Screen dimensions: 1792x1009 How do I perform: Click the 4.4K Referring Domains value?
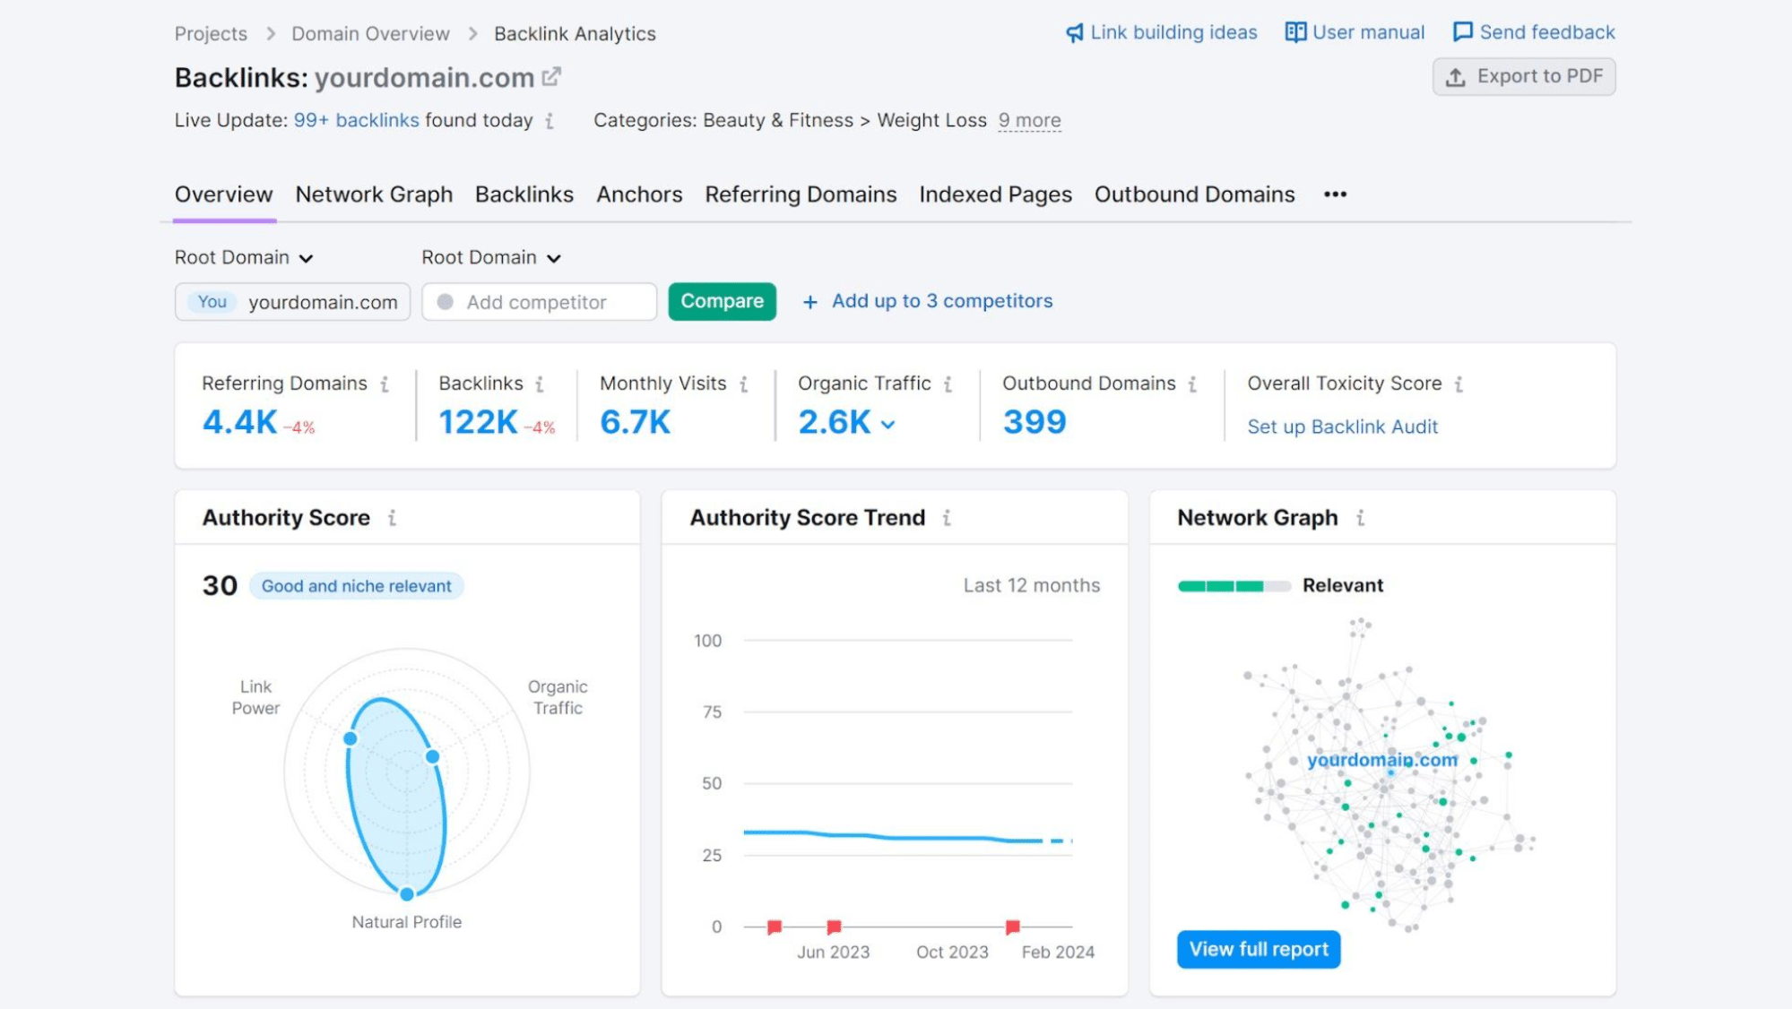(239, 422)
